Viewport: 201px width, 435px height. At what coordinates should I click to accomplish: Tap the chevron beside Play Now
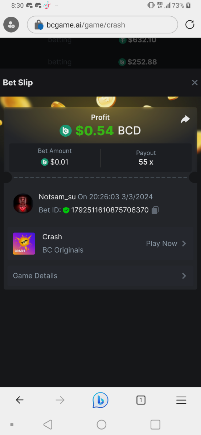[184, 244]
